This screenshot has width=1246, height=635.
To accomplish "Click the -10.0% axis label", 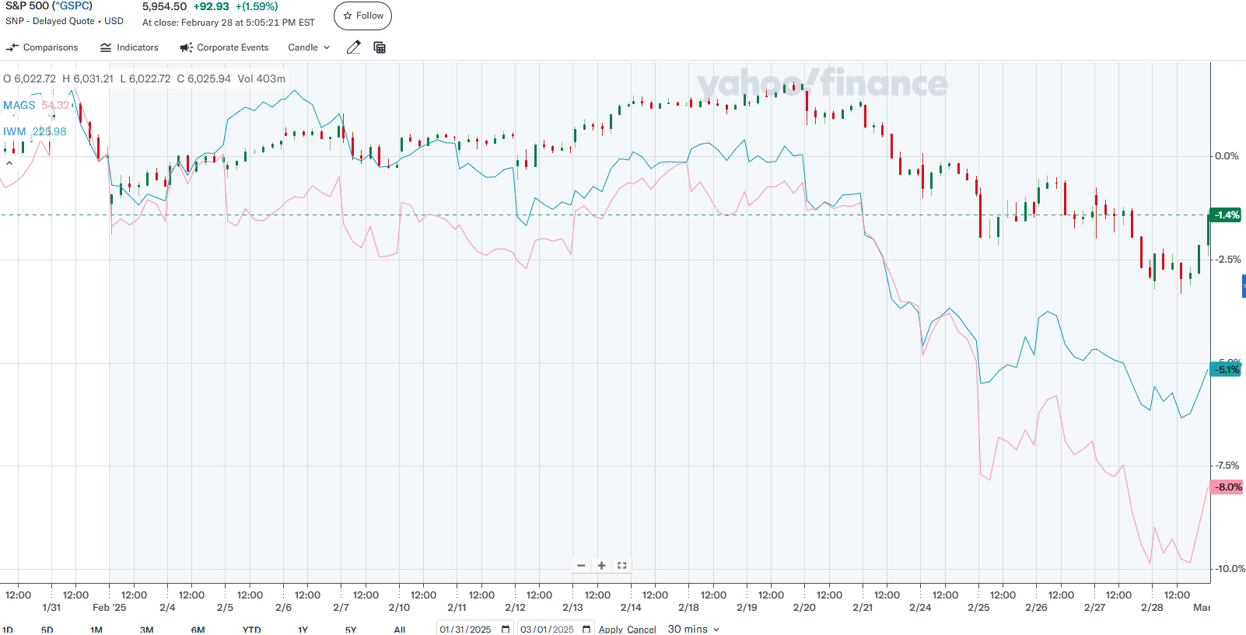I will pos(1230,569).
